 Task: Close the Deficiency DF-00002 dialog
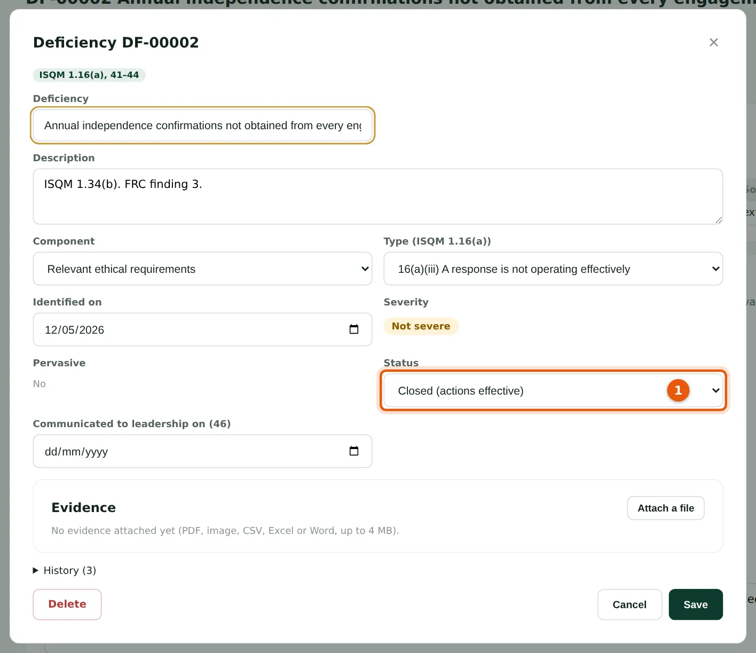[x=713, y=42]
